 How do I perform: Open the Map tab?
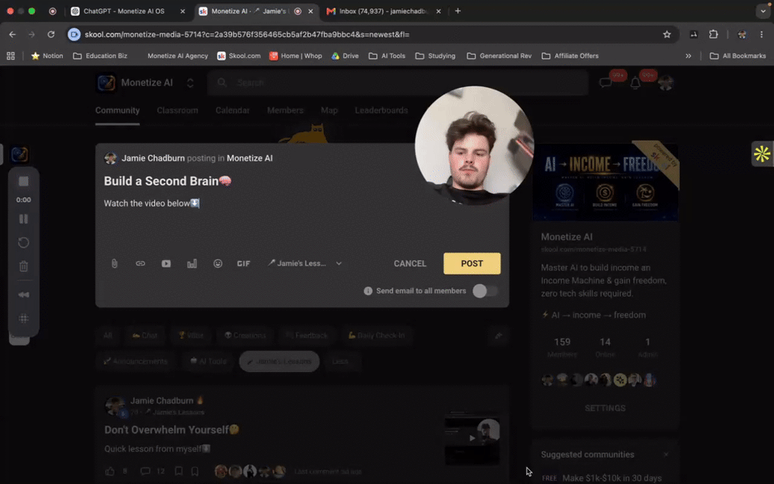329,110
